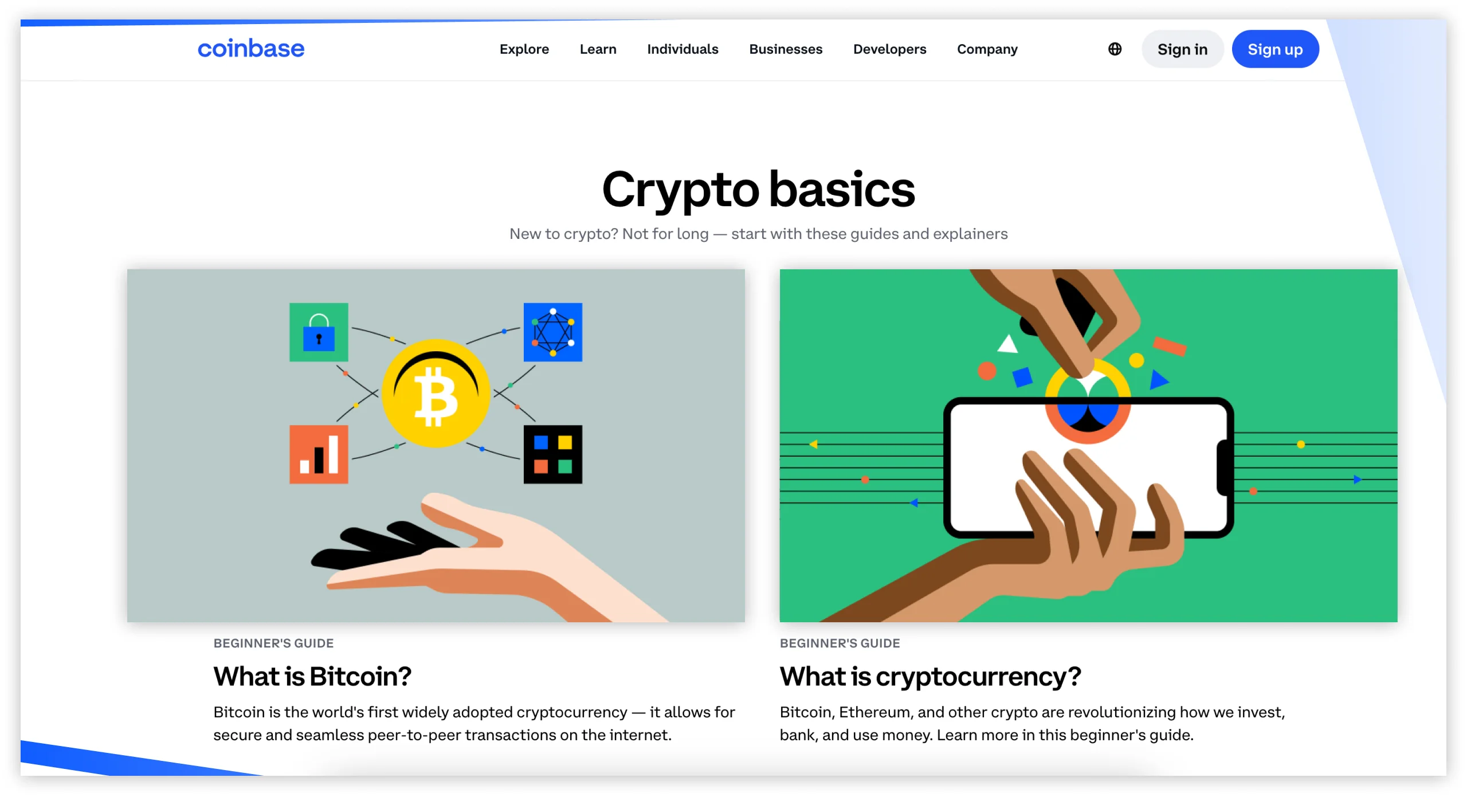Image resolution: width=1467 pixels, height=797 pixels.
Task: Open the Learn menu item
Action: 599,49
